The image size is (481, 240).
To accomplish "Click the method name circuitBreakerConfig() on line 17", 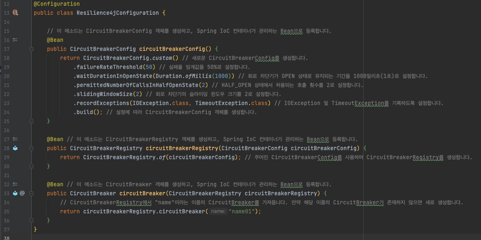I will [175, 49].
